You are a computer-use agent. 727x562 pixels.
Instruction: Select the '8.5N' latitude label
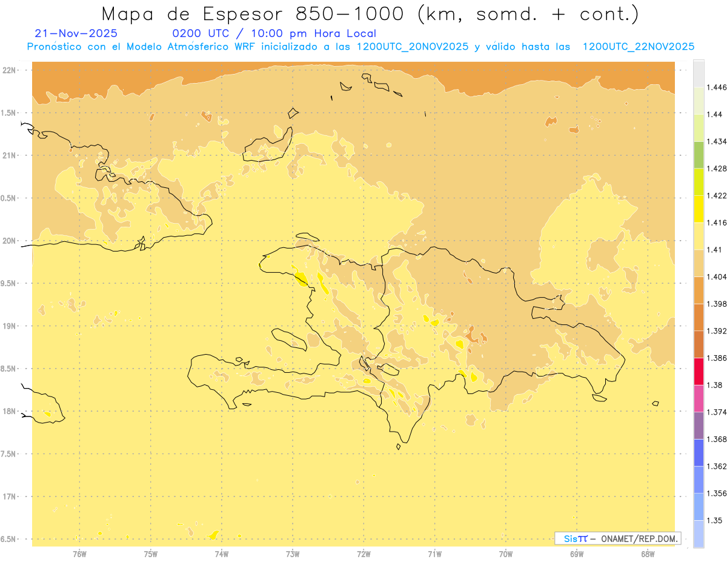click(8, 369)
